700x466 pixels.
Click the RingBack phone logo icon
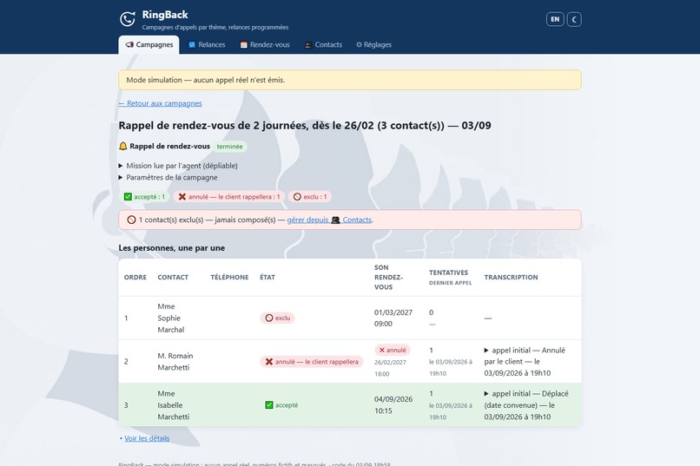click(x=128, y=19)
